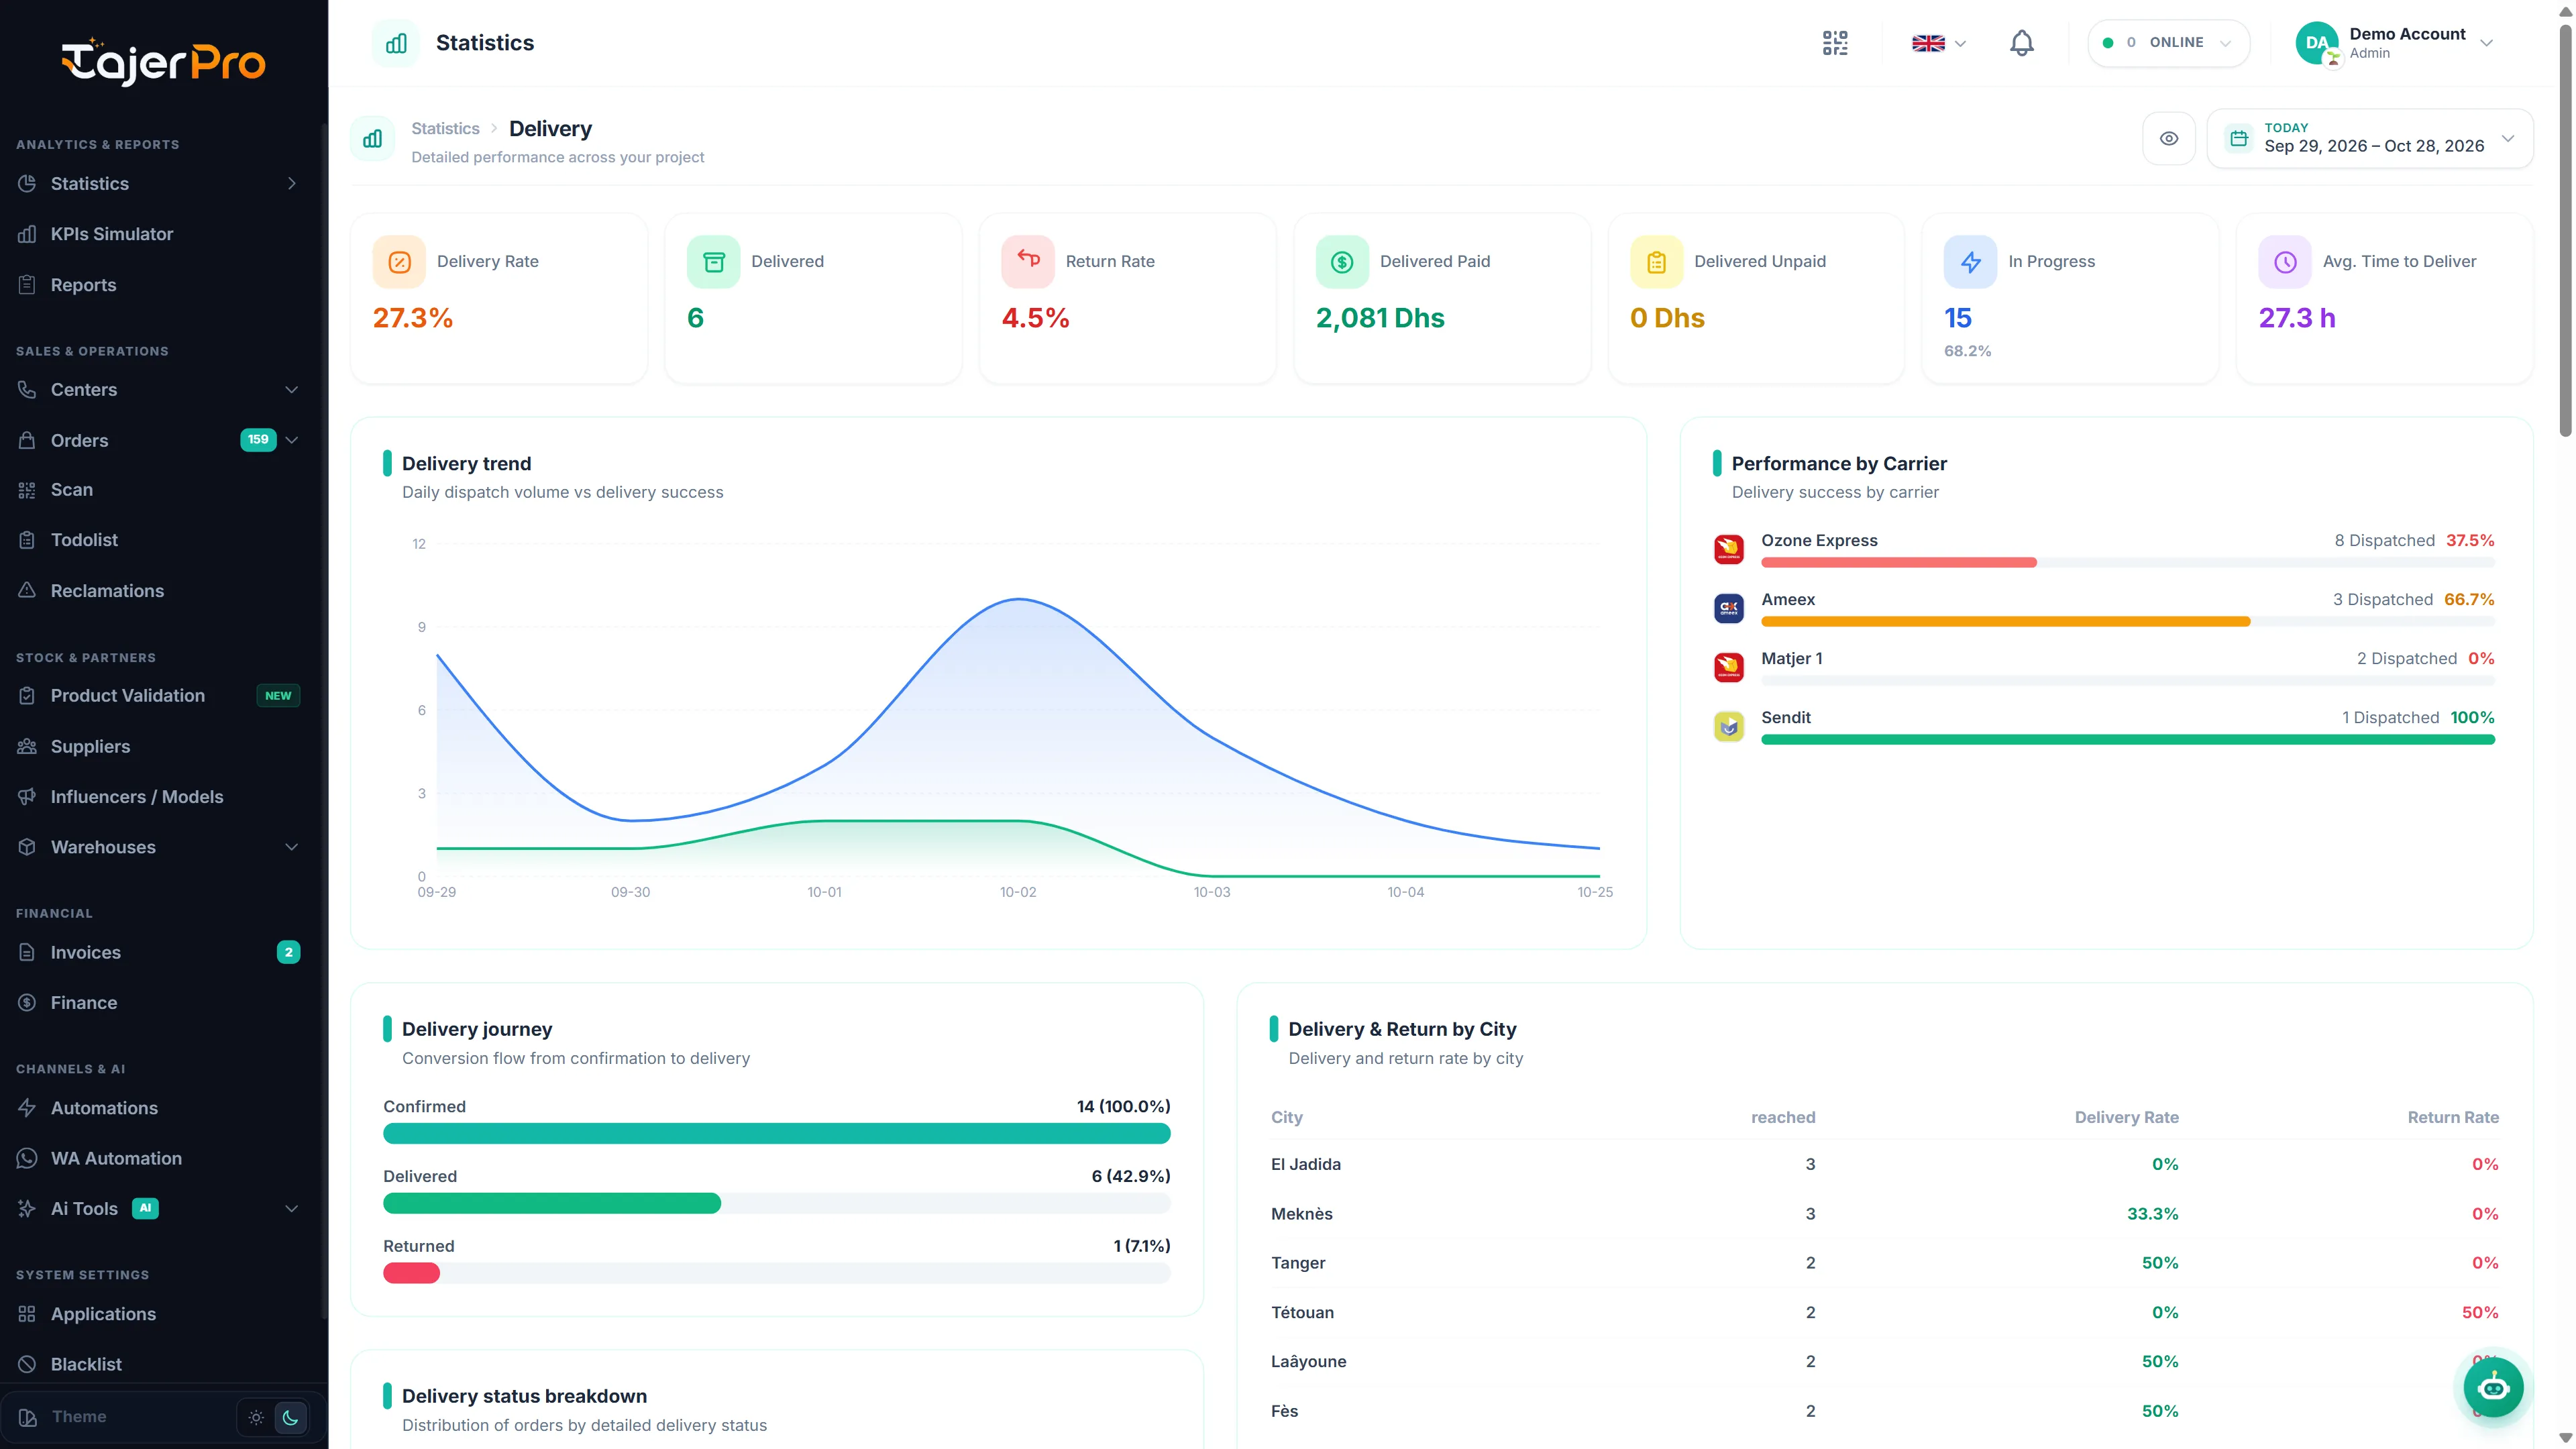The image size is (2576, 1449).
Task: Click the Avg. Time to Deliver clock icon
Action: click(x=2285, y=262)
